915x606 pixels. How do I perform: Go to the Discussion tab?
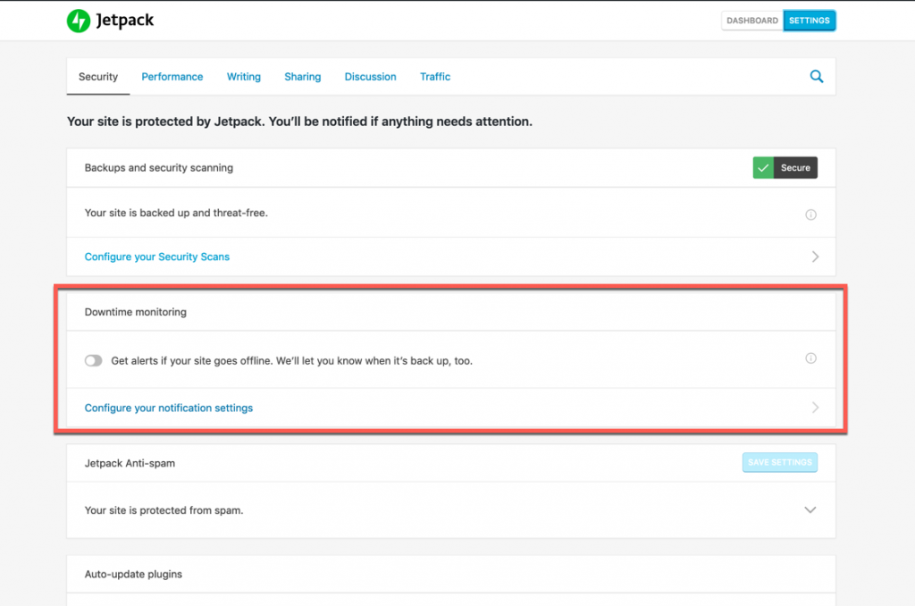click(x=370, y=77)
